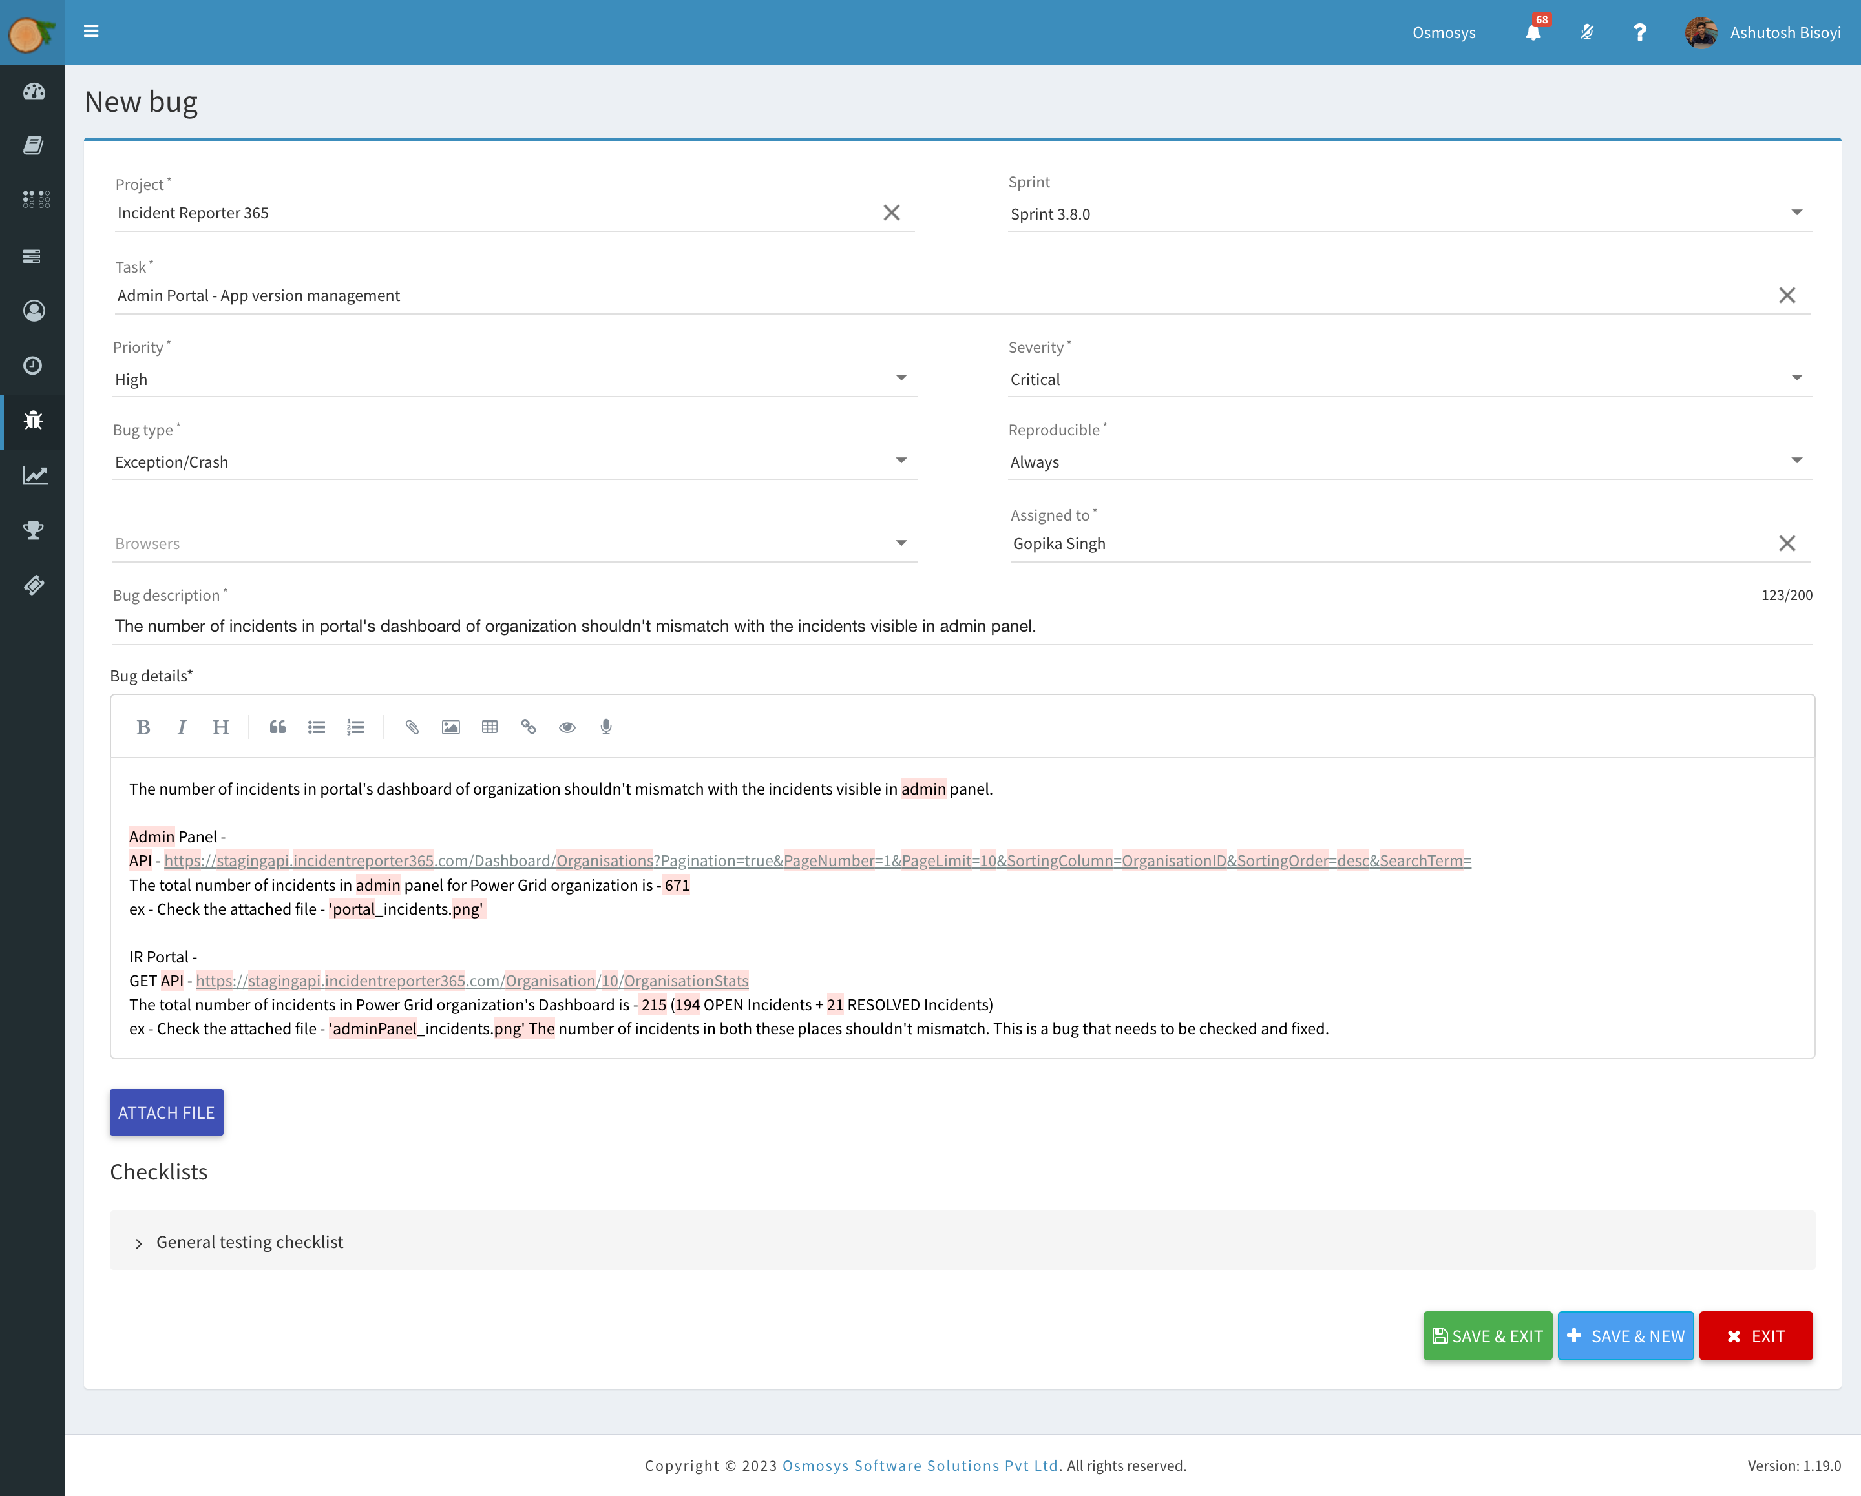Open the Severity dropdown showing Critical
Image resolution: width=1861 pixels, height=1496 pixels.
1409,379
